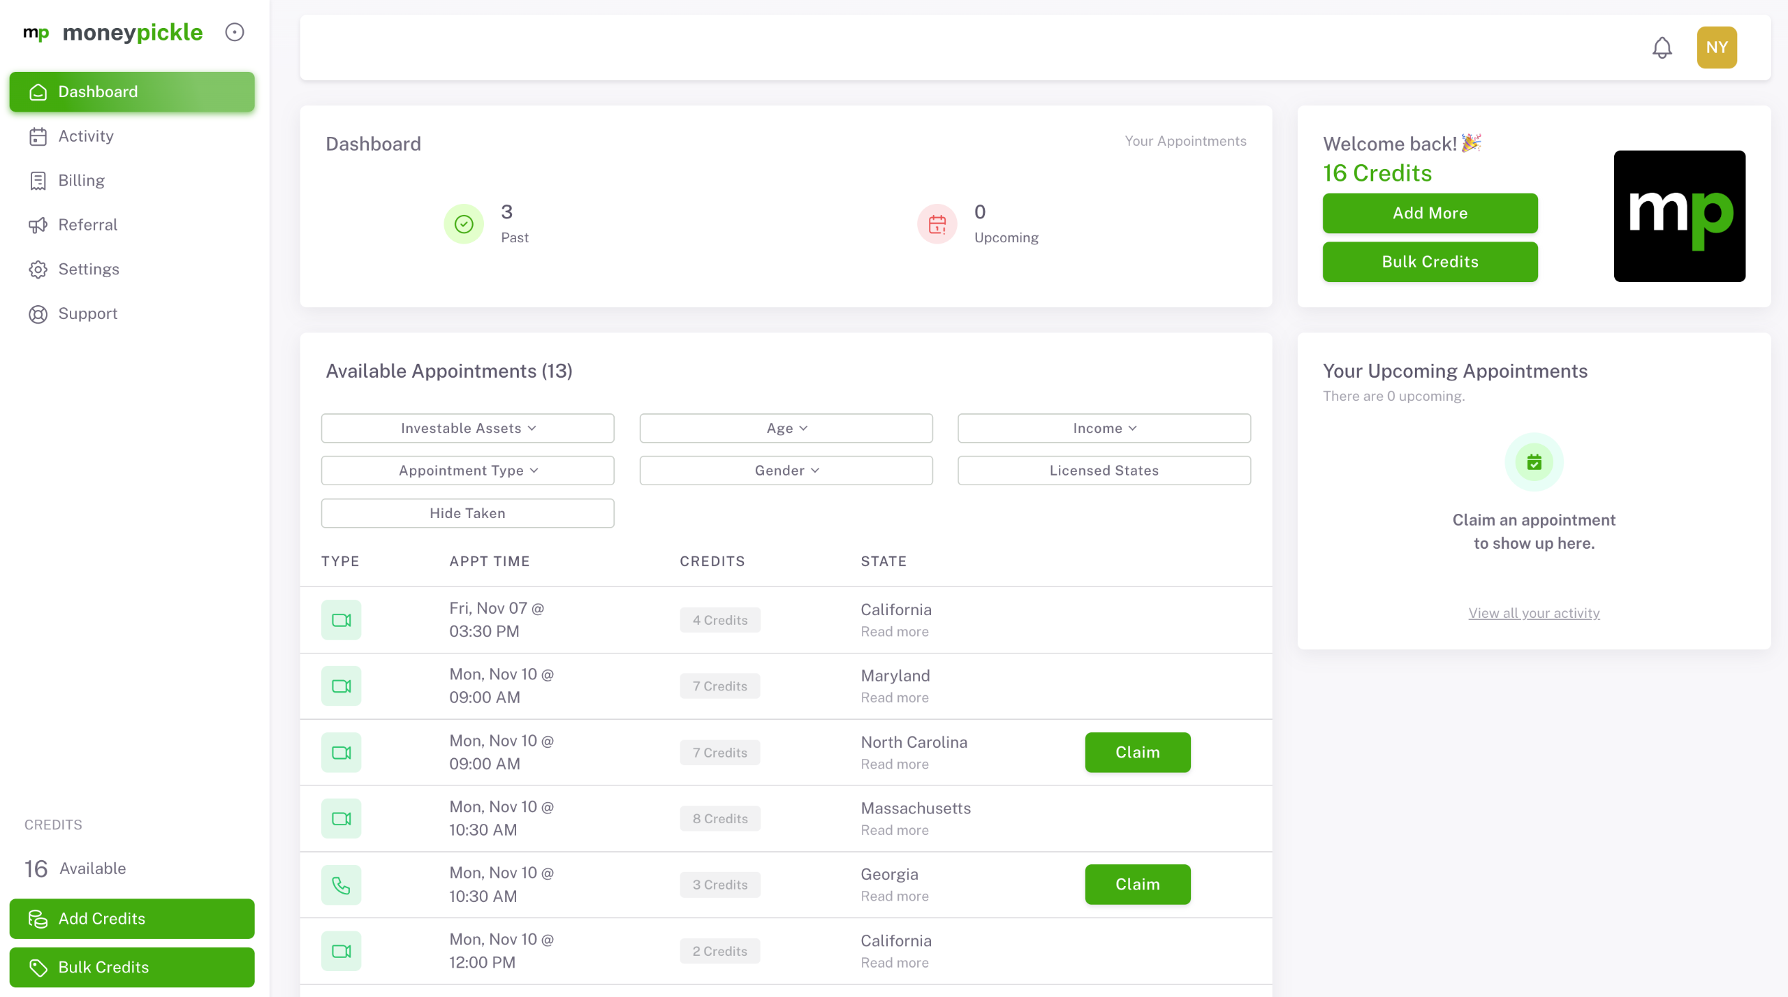
Task: Click the phone icon on Georgia appointment
Action: (x=341, y=885)
